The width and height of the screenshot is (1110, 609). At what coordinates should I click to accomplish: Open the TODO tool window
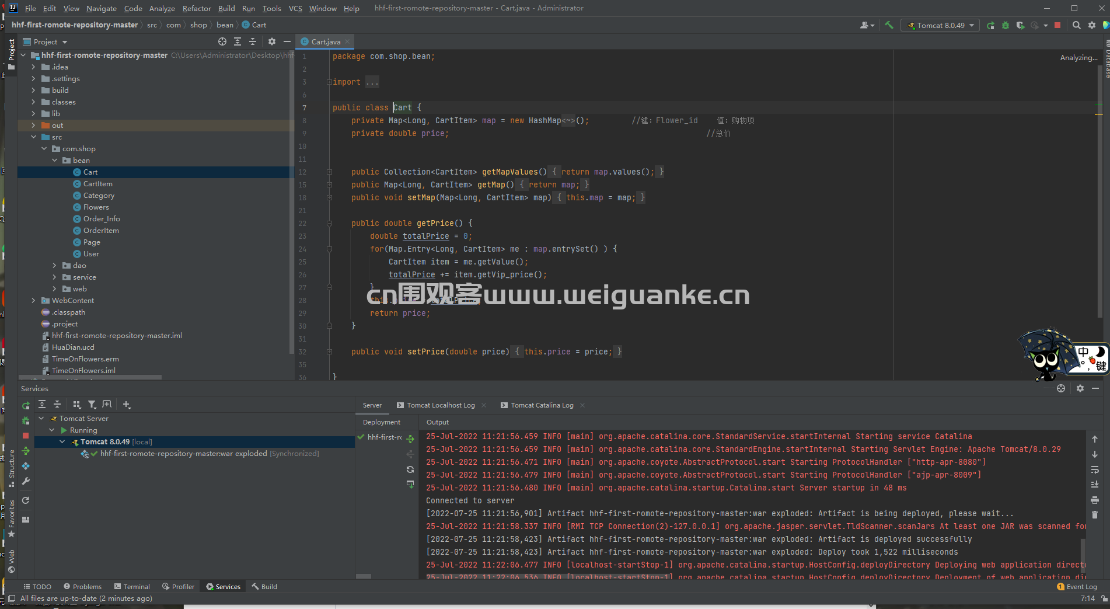[x=37, y=587]
